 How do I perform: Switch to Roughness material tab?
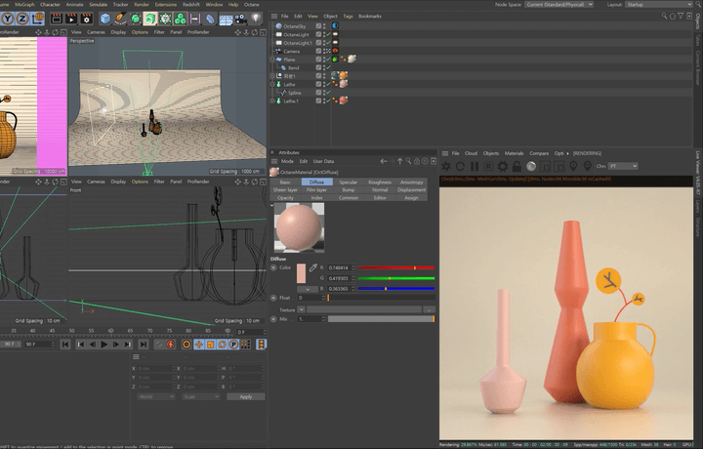tap(380, 182)
